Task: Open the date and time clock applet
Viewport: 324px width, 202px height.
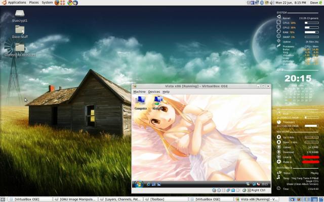Action: [291, 3]
